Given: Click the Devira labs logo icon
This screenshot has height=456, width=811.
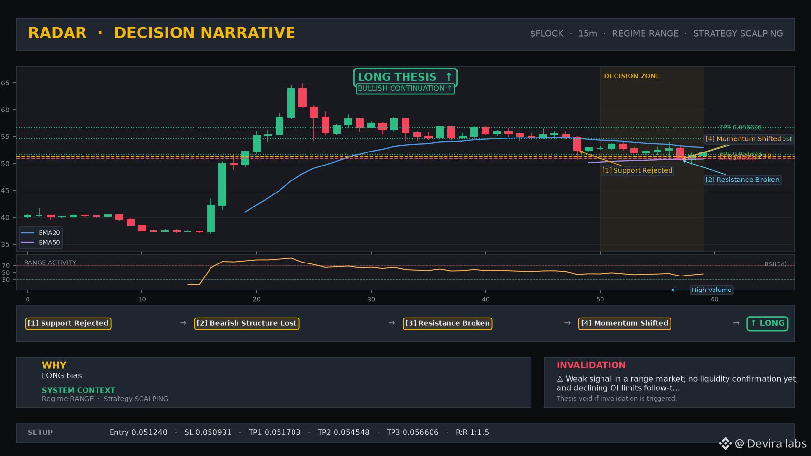Looking at the screenshot, I should click(x=725, y=443).
